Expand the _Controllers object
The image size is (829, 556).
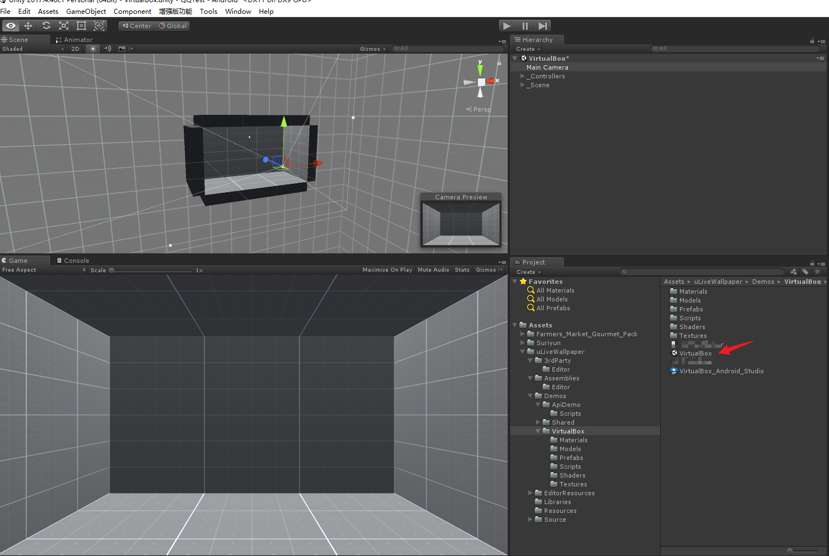(522, 76)
